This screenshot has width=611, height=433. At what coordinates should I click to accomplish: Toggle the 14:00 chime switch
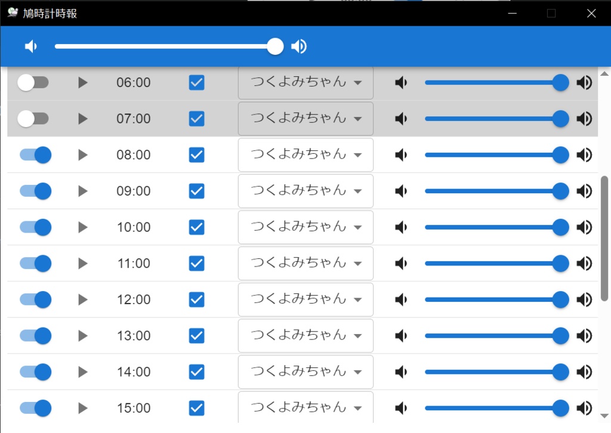tap(35, 372)
